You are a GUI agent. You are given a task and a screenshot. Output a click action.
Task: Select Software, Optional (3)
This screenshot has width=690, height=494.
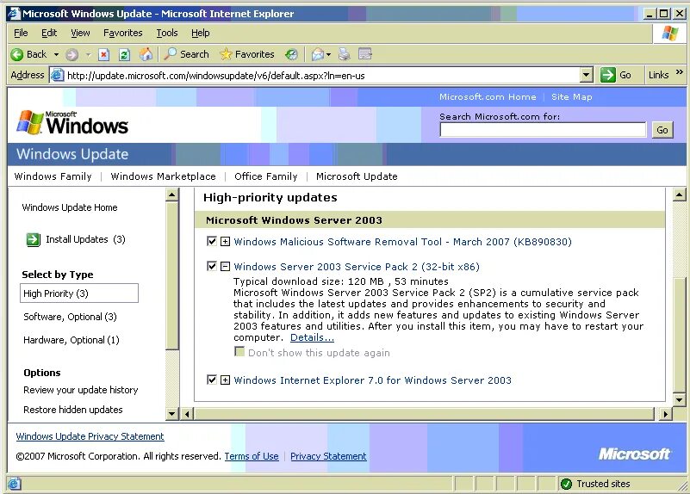coord(70,317)
